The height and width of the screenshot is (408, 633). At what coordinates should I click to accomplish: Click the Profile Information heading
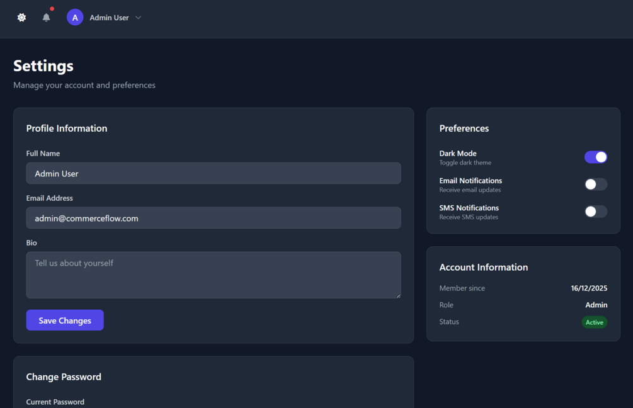coord(67,128)
